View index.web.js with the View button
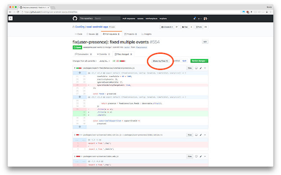 coord(190,156)
